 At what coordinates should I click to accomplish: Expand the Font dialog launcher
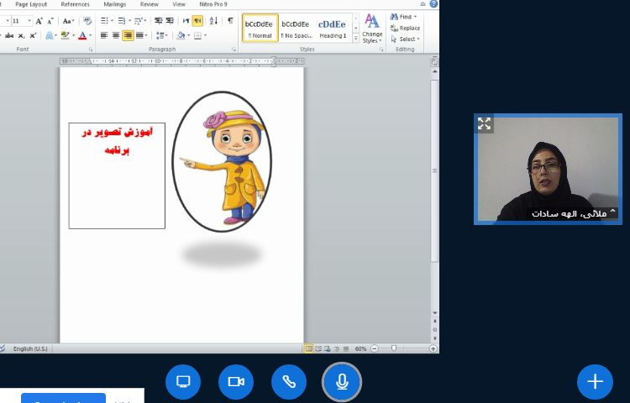tap(91, 50)
